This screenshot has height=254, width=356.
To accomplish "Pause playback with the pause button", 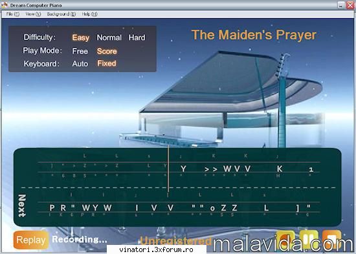I will point(309,240).
